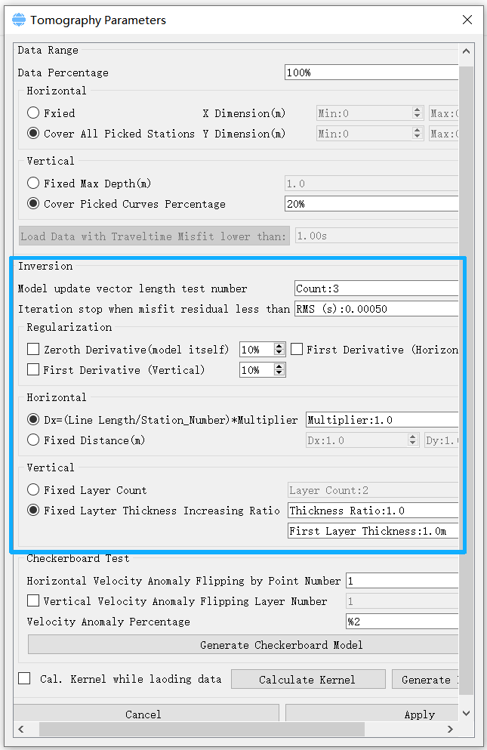Cancel the tomography parameter changes
The height and width of the screenshot is (750, 487).
[x=143, y=715]
